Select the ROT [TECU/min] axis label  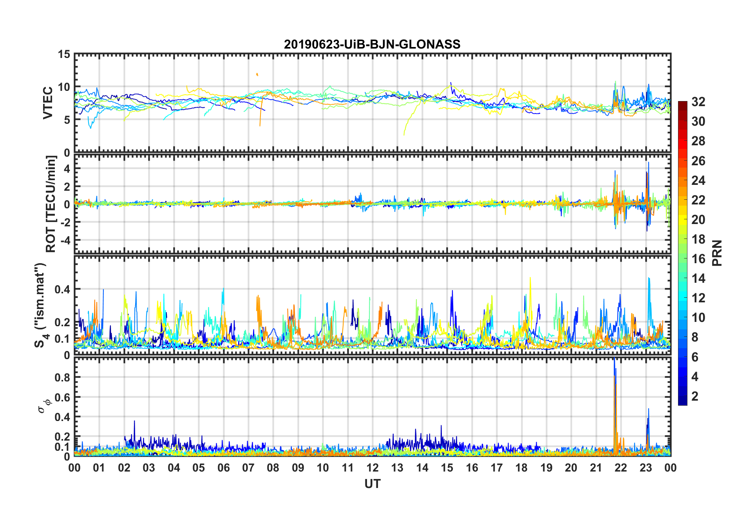tap(51, 204)
